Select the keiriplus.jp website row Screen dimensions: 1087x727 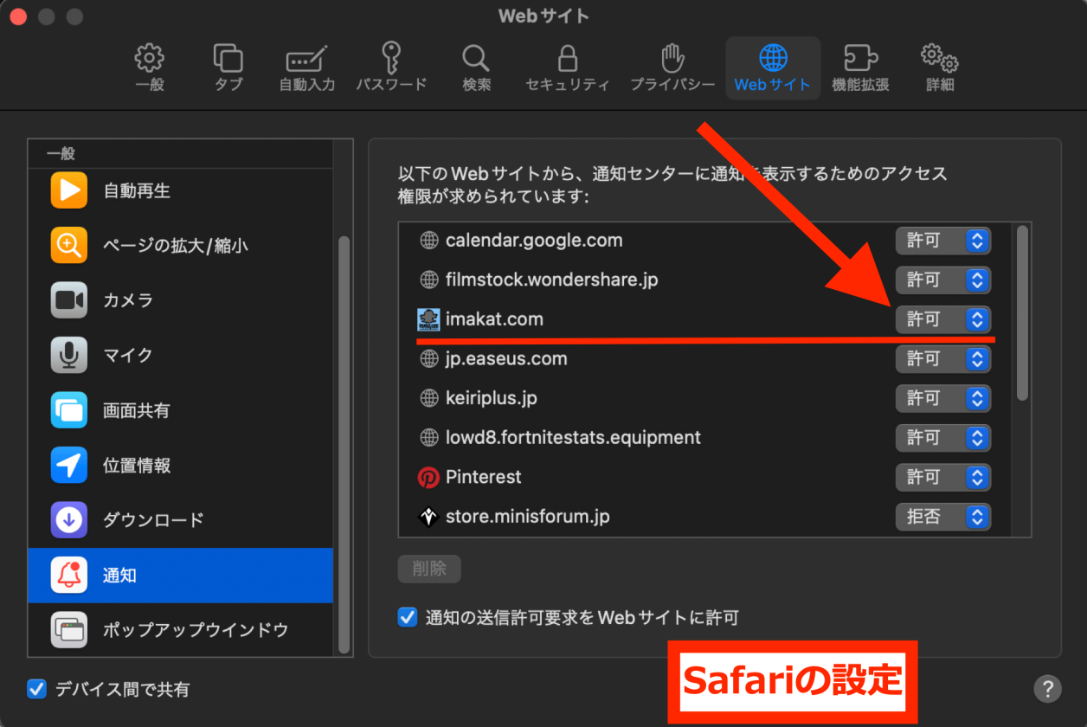pos(606,398)
